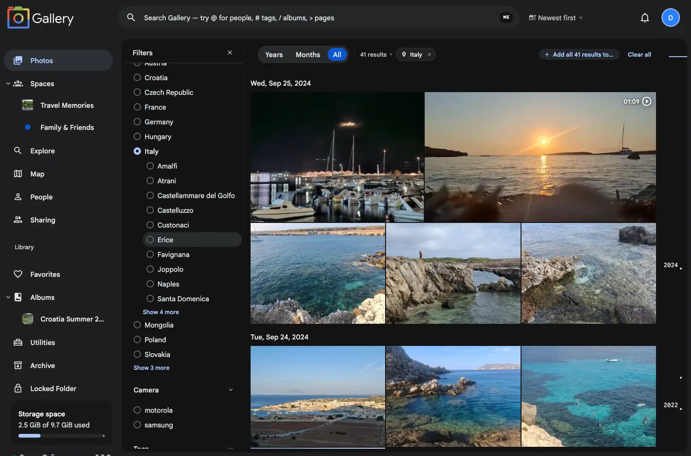This screenshot has height=456, width=691.
Task: Close the Filters panel
Action: pyautogui.click(x=230, y=53)
